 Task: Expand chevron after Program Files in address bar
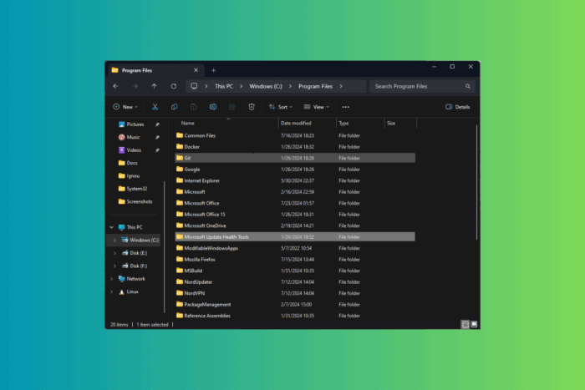coord(341,86)
